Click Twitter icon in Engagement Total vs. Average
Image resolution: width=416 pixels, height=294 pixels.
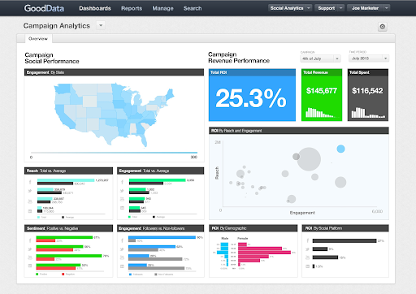122,191
